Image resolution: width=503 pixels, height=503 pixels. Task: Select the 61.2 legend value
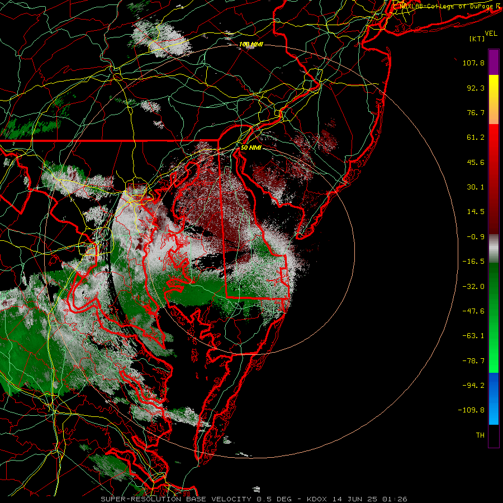click(476, 137)
